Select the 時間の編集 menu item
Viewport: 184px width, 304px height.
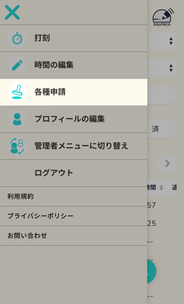coord(54,65)
